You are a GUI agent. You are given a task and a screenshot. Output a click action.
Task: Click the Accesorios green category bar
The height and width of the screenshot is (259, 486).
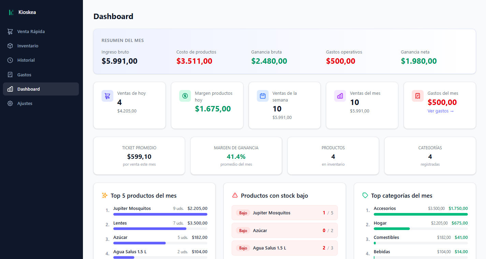pyautogui.click(x=420, y=214)
